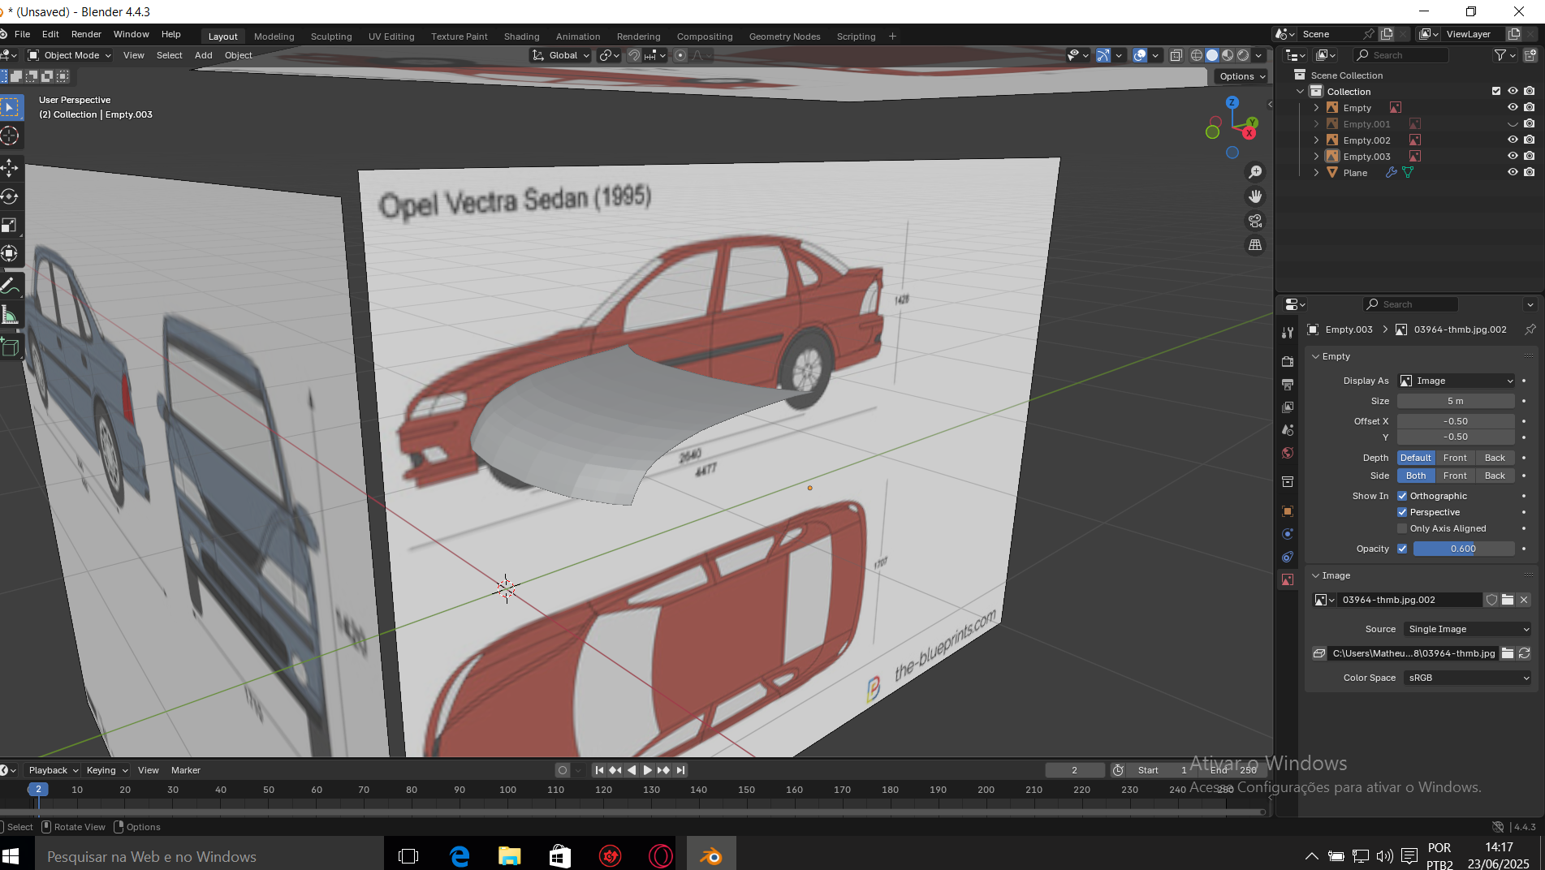
Task: Switch to the Modeling workspace tab
Action: coord(274,37)
